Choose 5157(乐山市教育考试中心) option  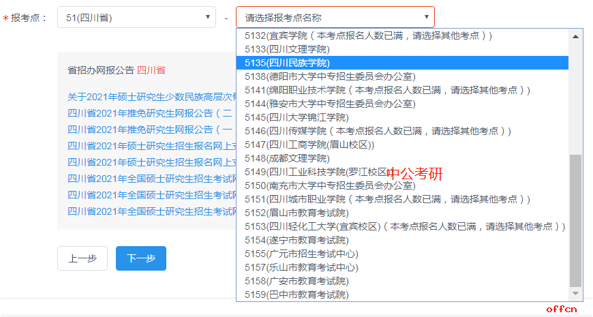[301, 267]
